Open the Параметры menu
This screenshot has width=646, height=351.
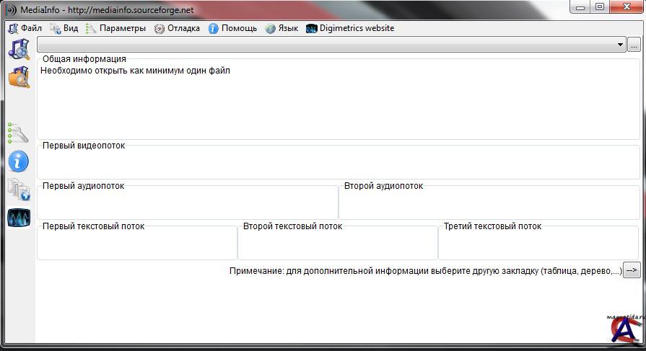pos(115,29)
